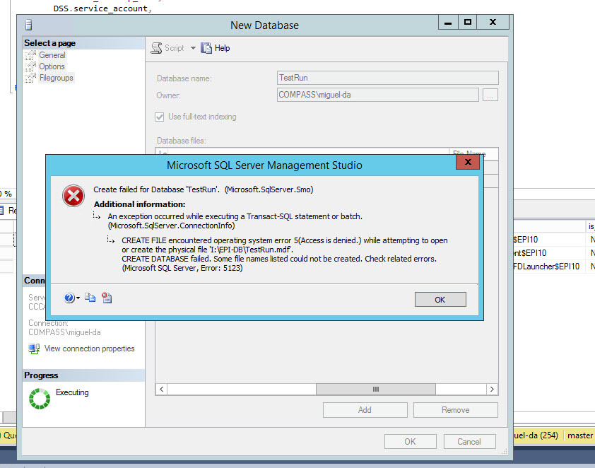
Task: Click the Database name field
Action: coord(387,78)
